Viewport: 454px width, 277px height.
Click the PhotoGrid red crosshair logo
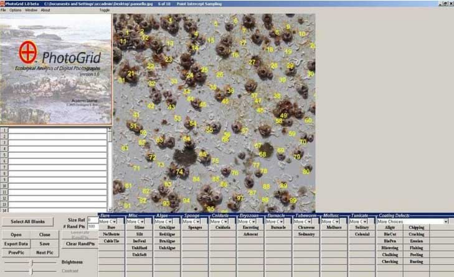point(27,50)
